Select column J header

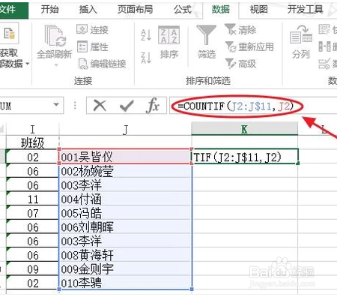125,130
